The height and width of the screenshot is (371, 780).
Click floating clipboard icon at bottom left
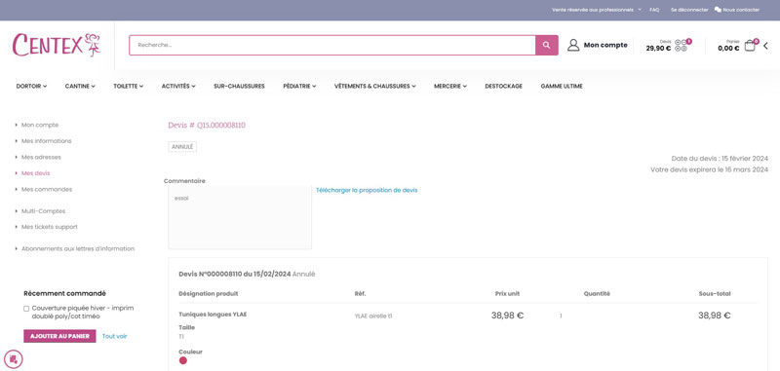pos(14,359)
